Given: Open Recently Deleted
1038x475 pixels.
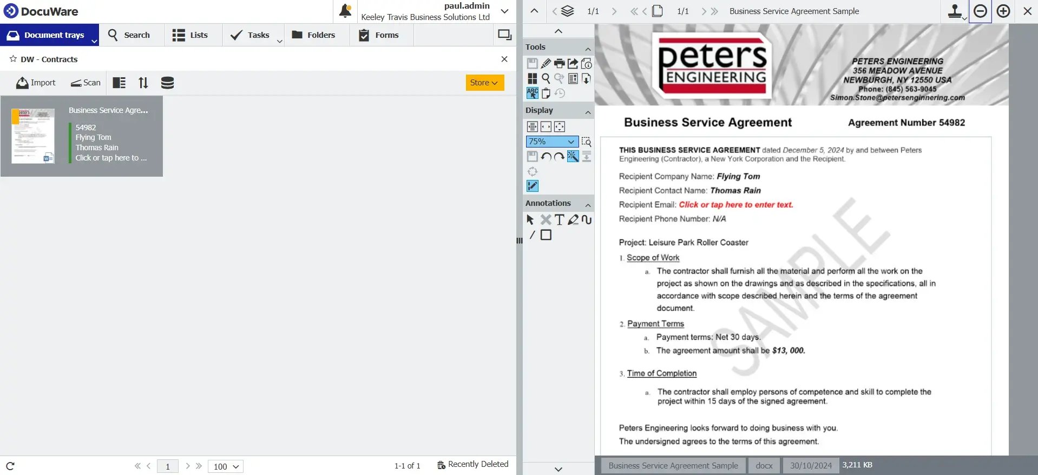Looking at the screenshot, I should coord(473,465).
